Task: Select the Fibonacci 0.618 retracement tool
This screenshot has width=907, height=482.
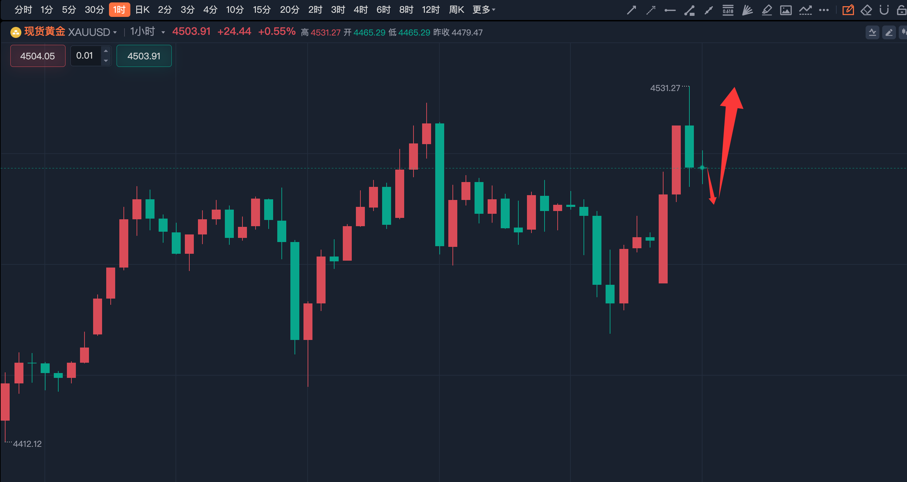Action: click(x=728, y=10)
